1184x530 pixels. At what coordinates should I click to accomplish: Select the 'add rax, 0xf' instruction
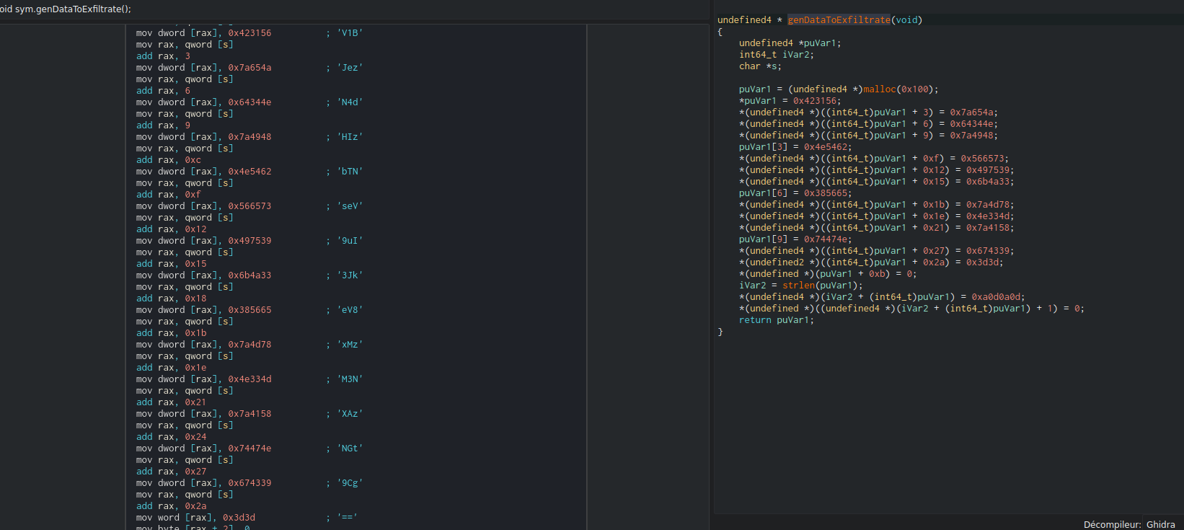[168, 195]
